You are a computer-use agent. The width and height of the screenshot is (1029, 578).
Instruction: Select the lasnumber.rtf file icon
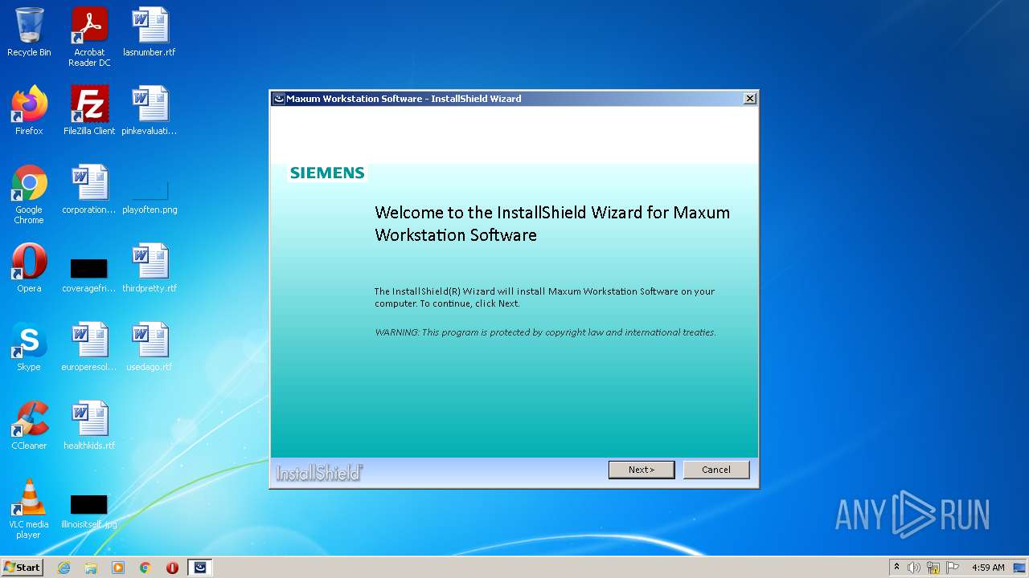pos(150,33)
